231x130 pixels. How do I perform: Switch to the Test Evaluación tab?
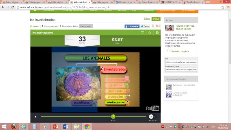click(193, 2)
